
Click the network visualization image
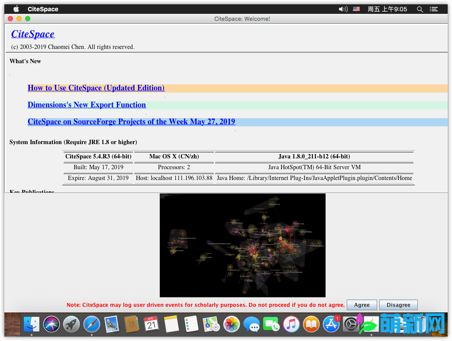click(x=242, y=245)
